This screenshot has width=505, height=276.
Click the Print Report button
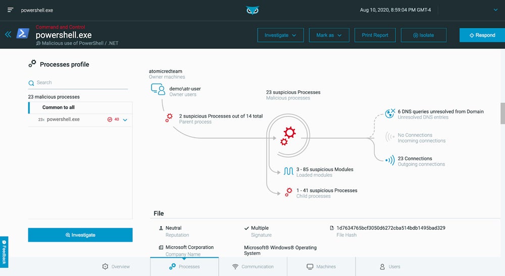pyautogui.click(x=375, y=35)
